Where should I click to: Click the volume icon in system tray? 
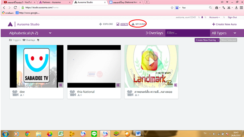(214, 134)
